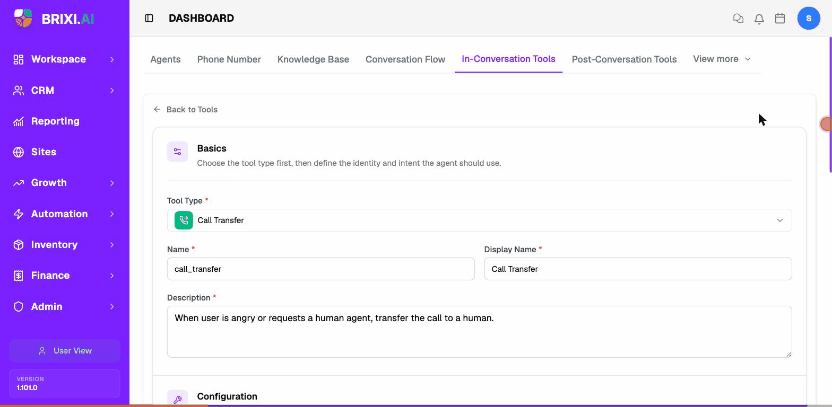
Task: Click the Configuration wrench icon
Action: pyautogui.click(x=177, y=399)
